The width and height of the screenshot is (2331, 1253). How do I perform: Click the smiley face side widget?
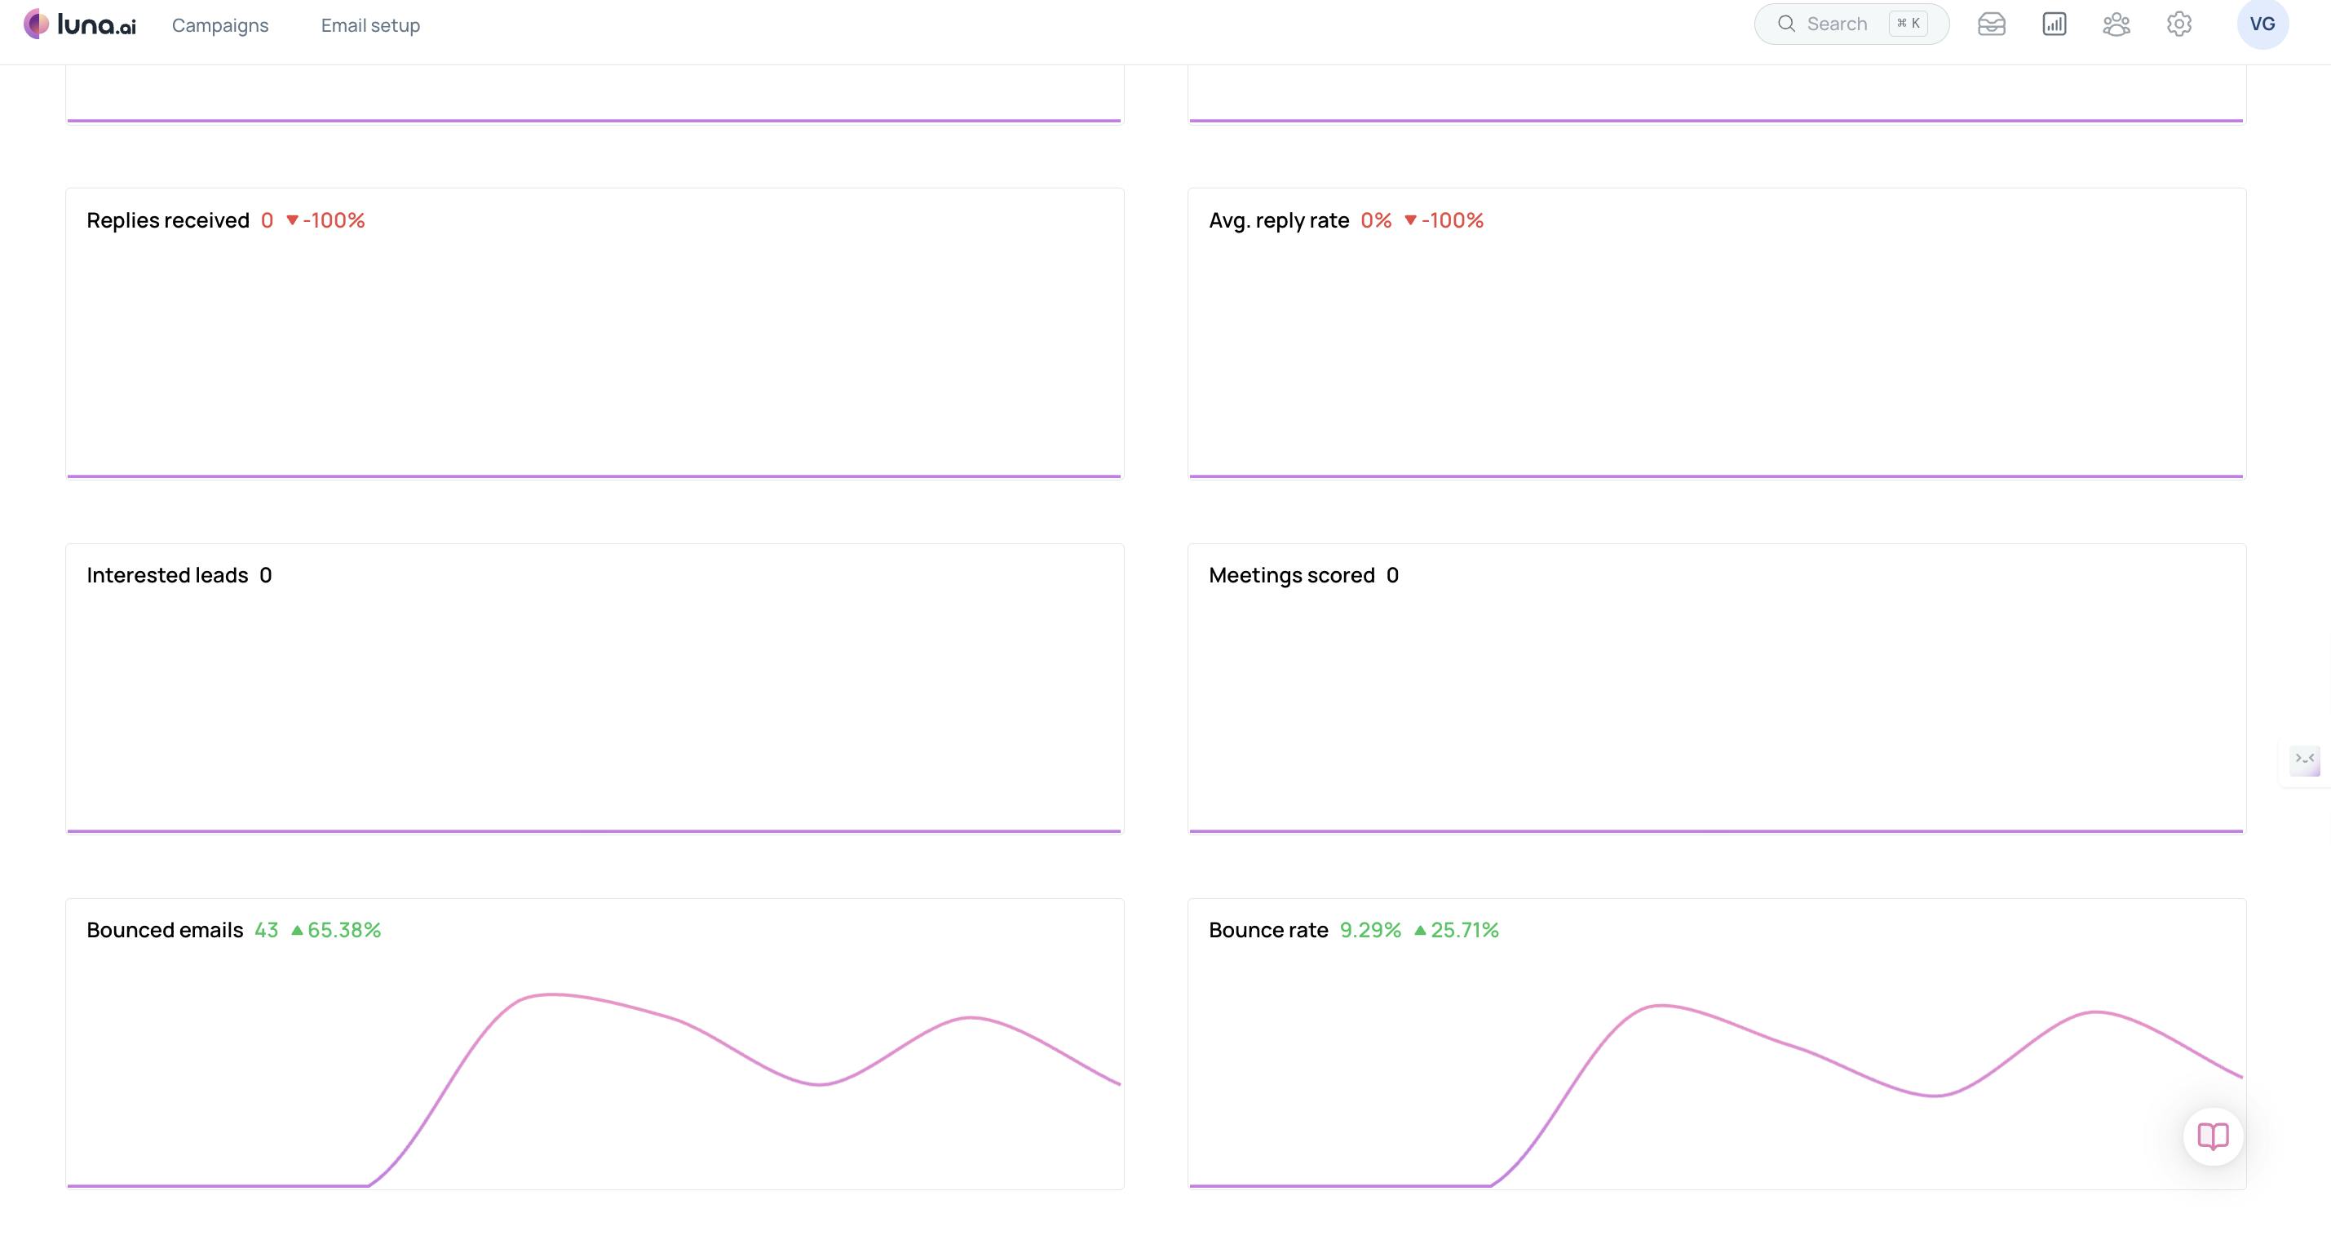[x=2305, y=759]
